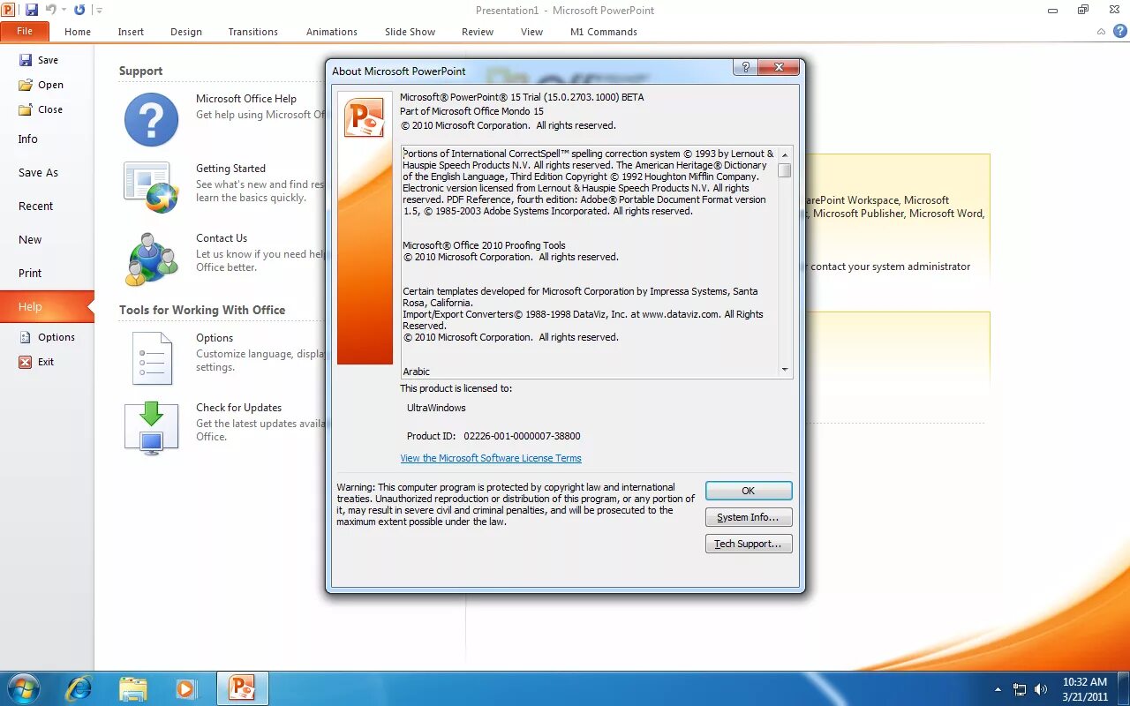Click the Contact Us people icon
Screen dimensions: 1130x706
click(x=152, y=259)
